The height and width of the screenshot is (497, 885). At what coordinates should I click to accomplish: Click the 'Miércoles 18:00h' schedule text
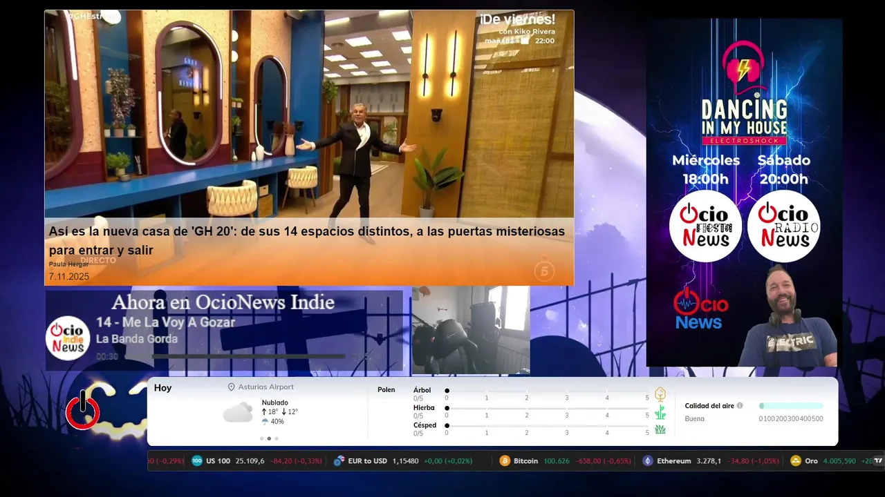tap(705, 170)
